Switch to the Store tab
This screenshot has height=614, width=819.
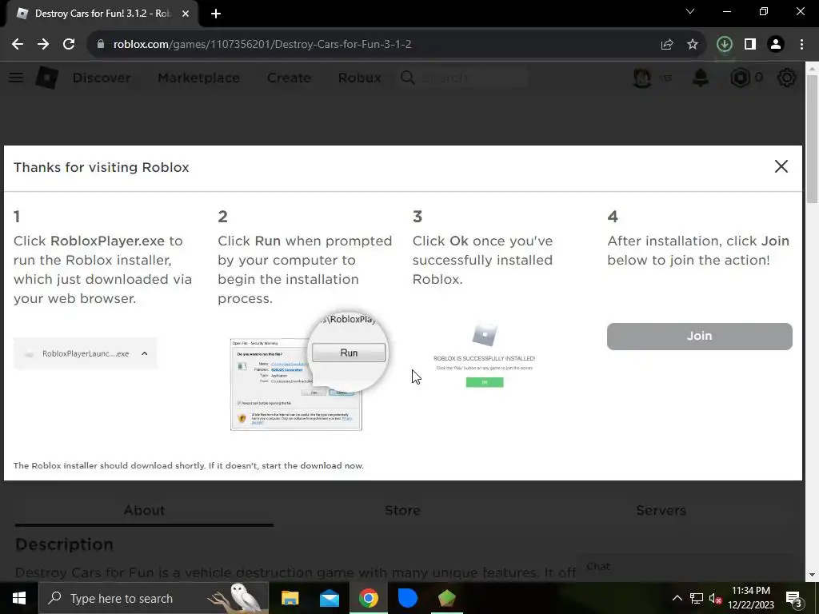click(402, 510)
